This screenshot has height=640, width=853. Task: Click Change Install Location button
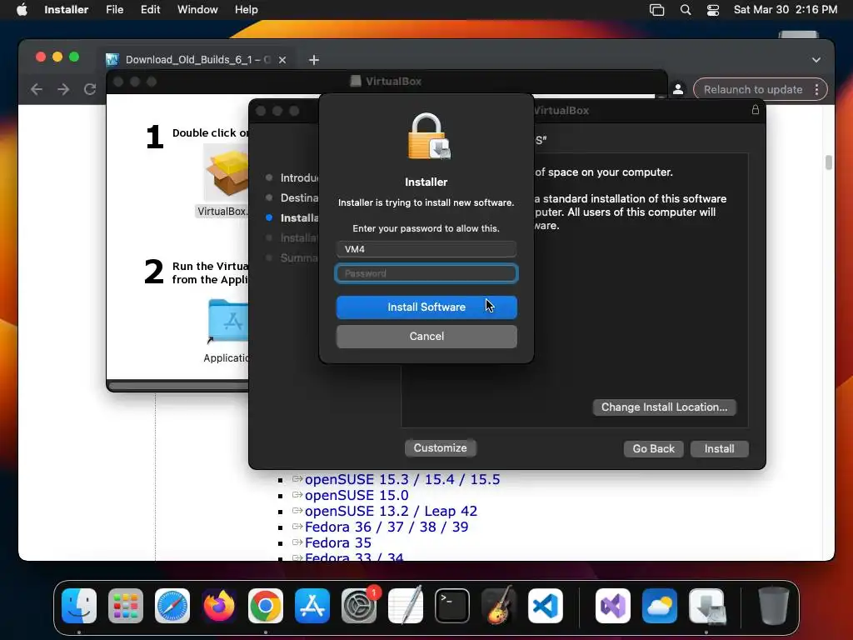click(664, 407)
